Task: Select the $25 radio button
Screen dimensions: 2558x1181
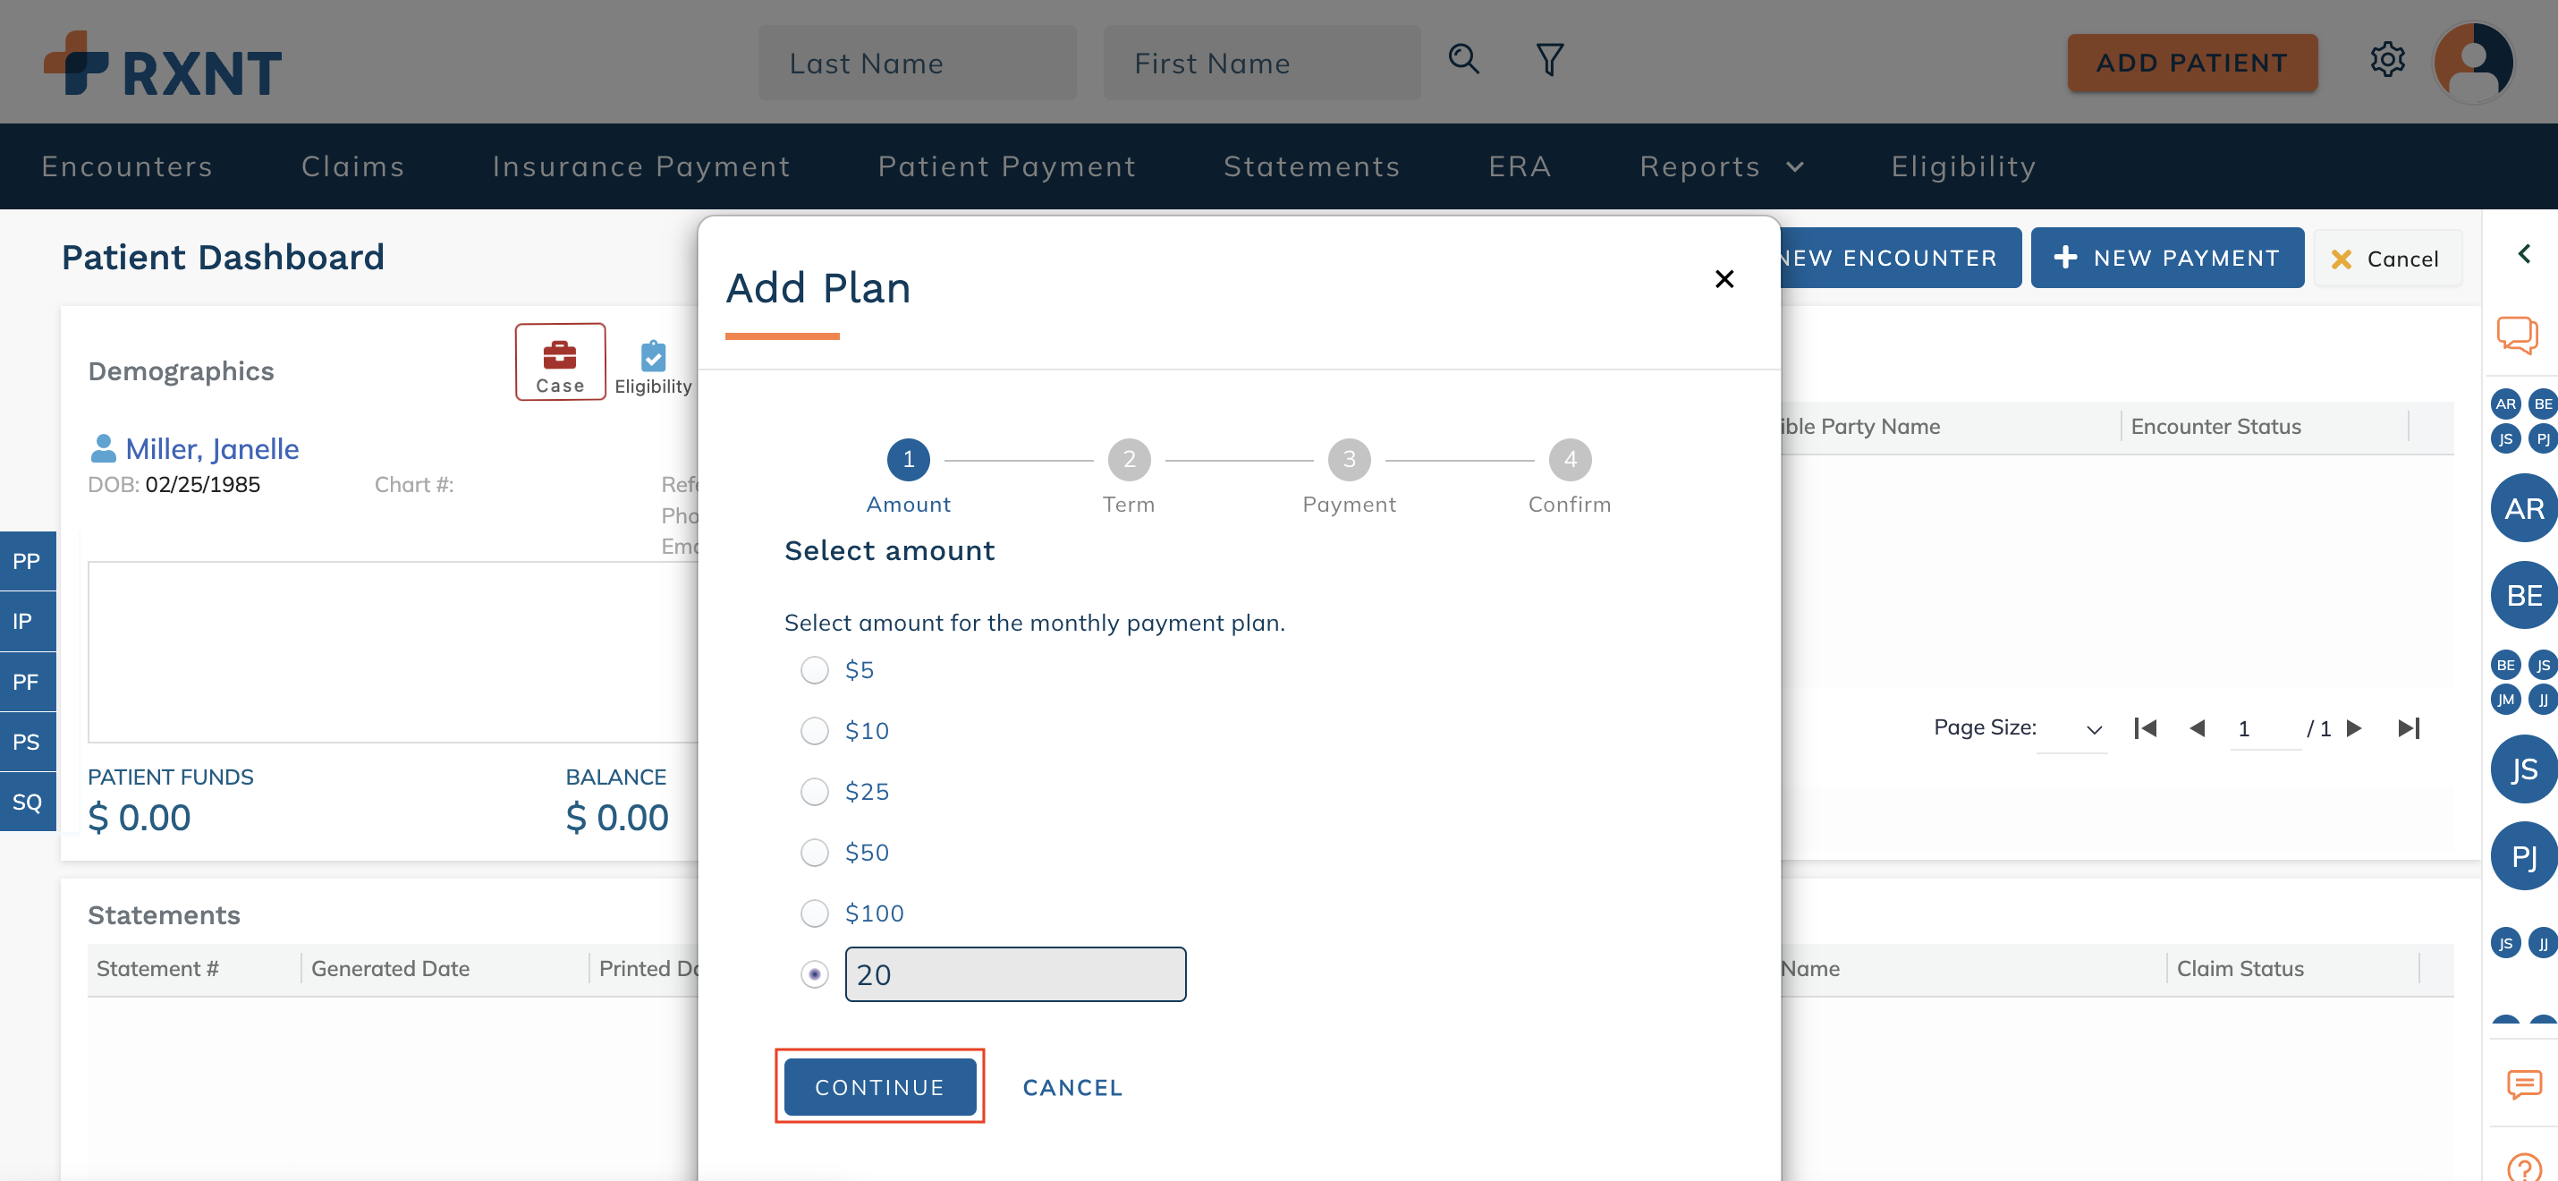Action: [814, 792]
